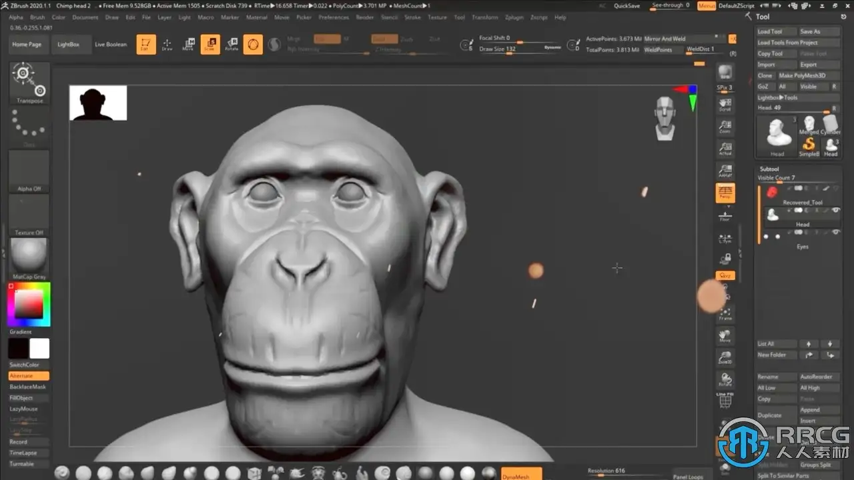The width and height of the screenshot is (854, 480).
Task: Select the Draw mode icon
Action: point(167,45)
